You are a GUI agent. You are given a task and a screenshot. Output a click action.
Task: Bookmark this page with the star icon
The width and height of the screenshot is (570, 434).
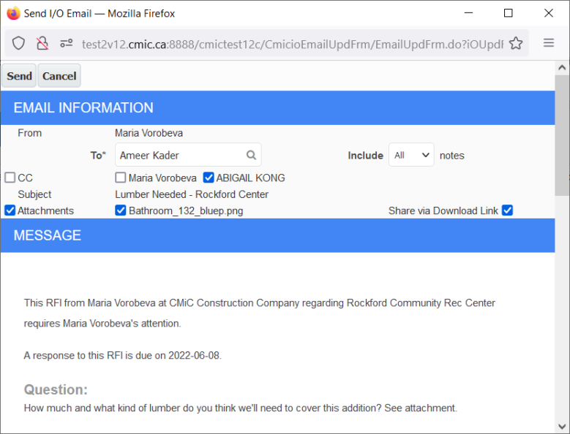(516, 43)
